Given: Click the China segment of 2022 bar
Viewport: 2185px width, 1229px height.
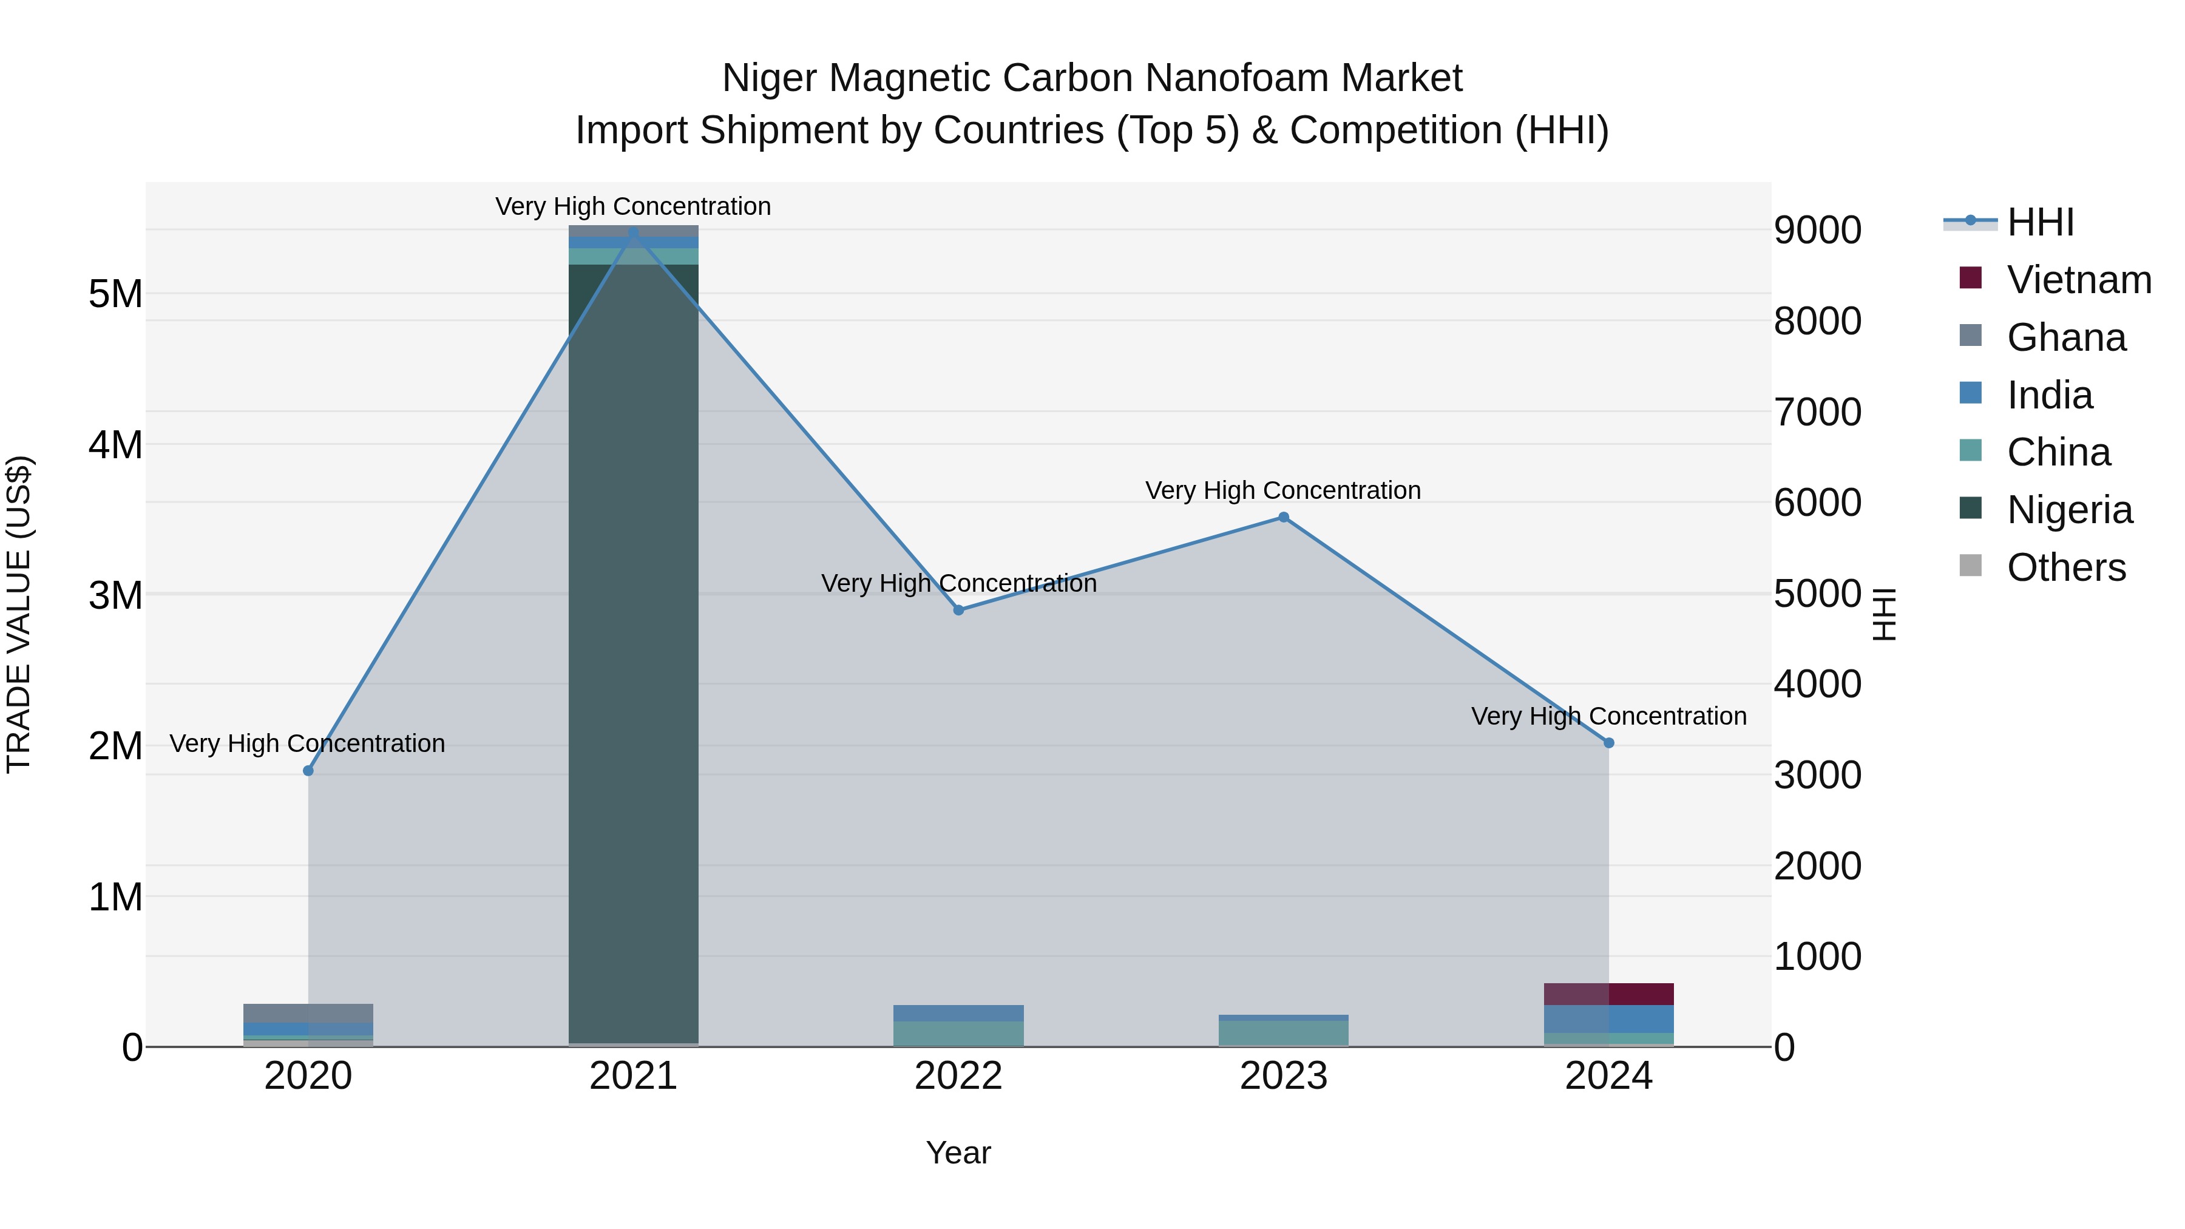Looking at the screenshot, I should [958, 1034].
